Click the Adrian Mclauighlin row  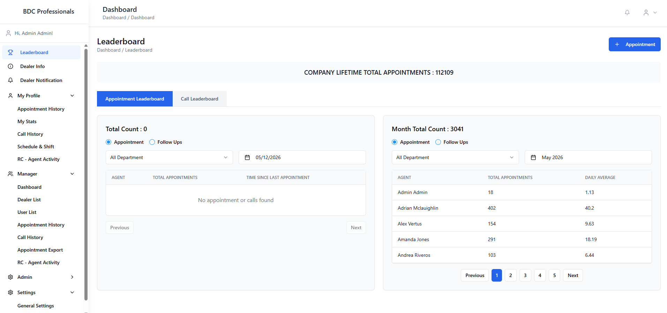(522, 208)
